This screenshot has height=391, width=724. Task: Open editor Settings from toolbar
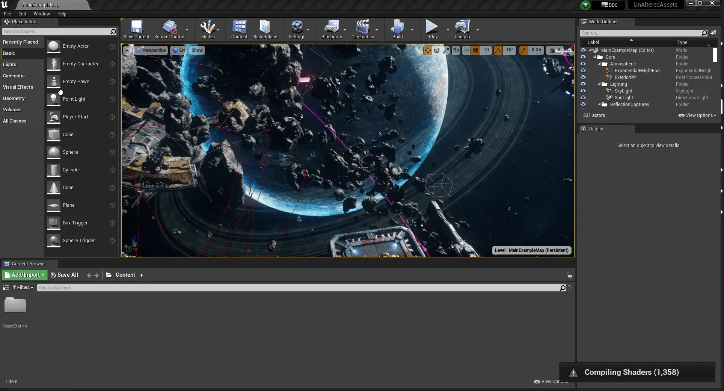pyautogui.click(x=297, y=29)
